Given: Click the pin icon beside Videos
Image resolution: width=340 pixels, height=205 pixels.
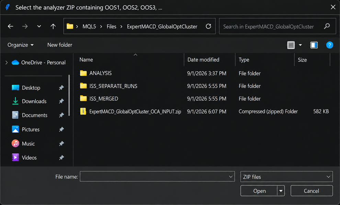Looking at the screenshot, I should (x=61, y=158).
